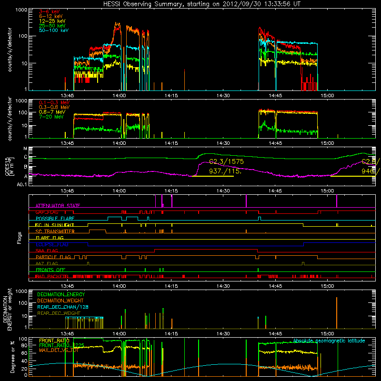Viewport: 381px width, 381px height.
Task: Click the ECLIPSE_FLAG label
Action: point(52,244)
